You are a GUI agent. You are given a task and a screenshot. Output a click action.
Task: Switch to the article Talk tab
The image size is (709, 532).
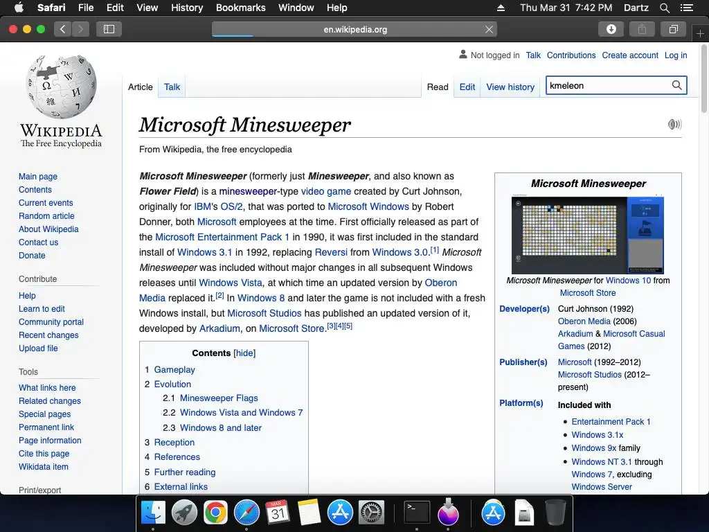(x=172, y=87)
